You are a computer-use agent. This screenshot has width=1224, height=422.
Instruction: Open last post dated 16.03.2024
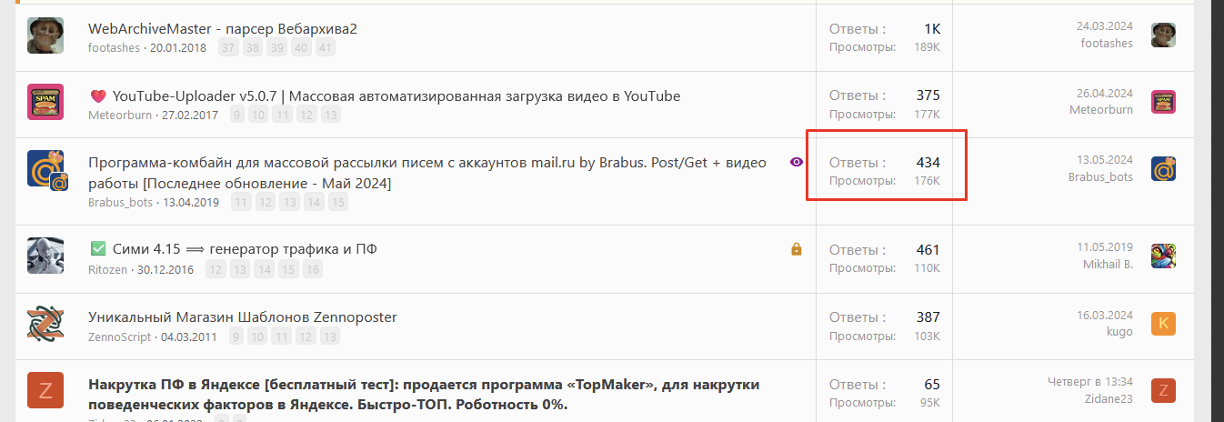[x=1105, y=315]
